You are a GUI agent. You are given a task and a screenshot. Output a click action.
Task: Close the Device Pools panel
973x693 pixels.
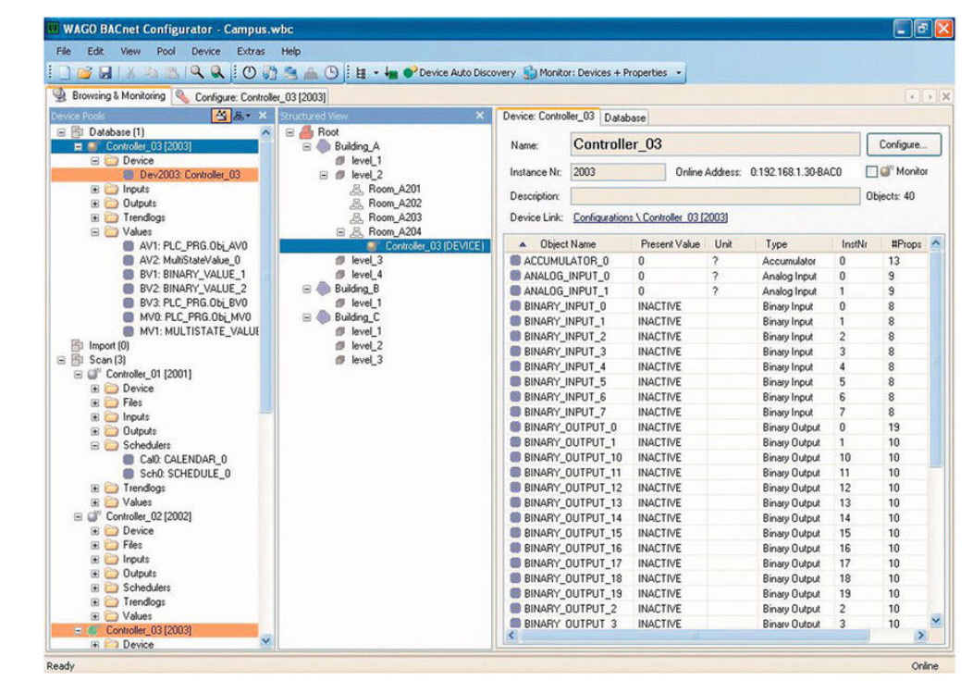[x=263, y=116]
